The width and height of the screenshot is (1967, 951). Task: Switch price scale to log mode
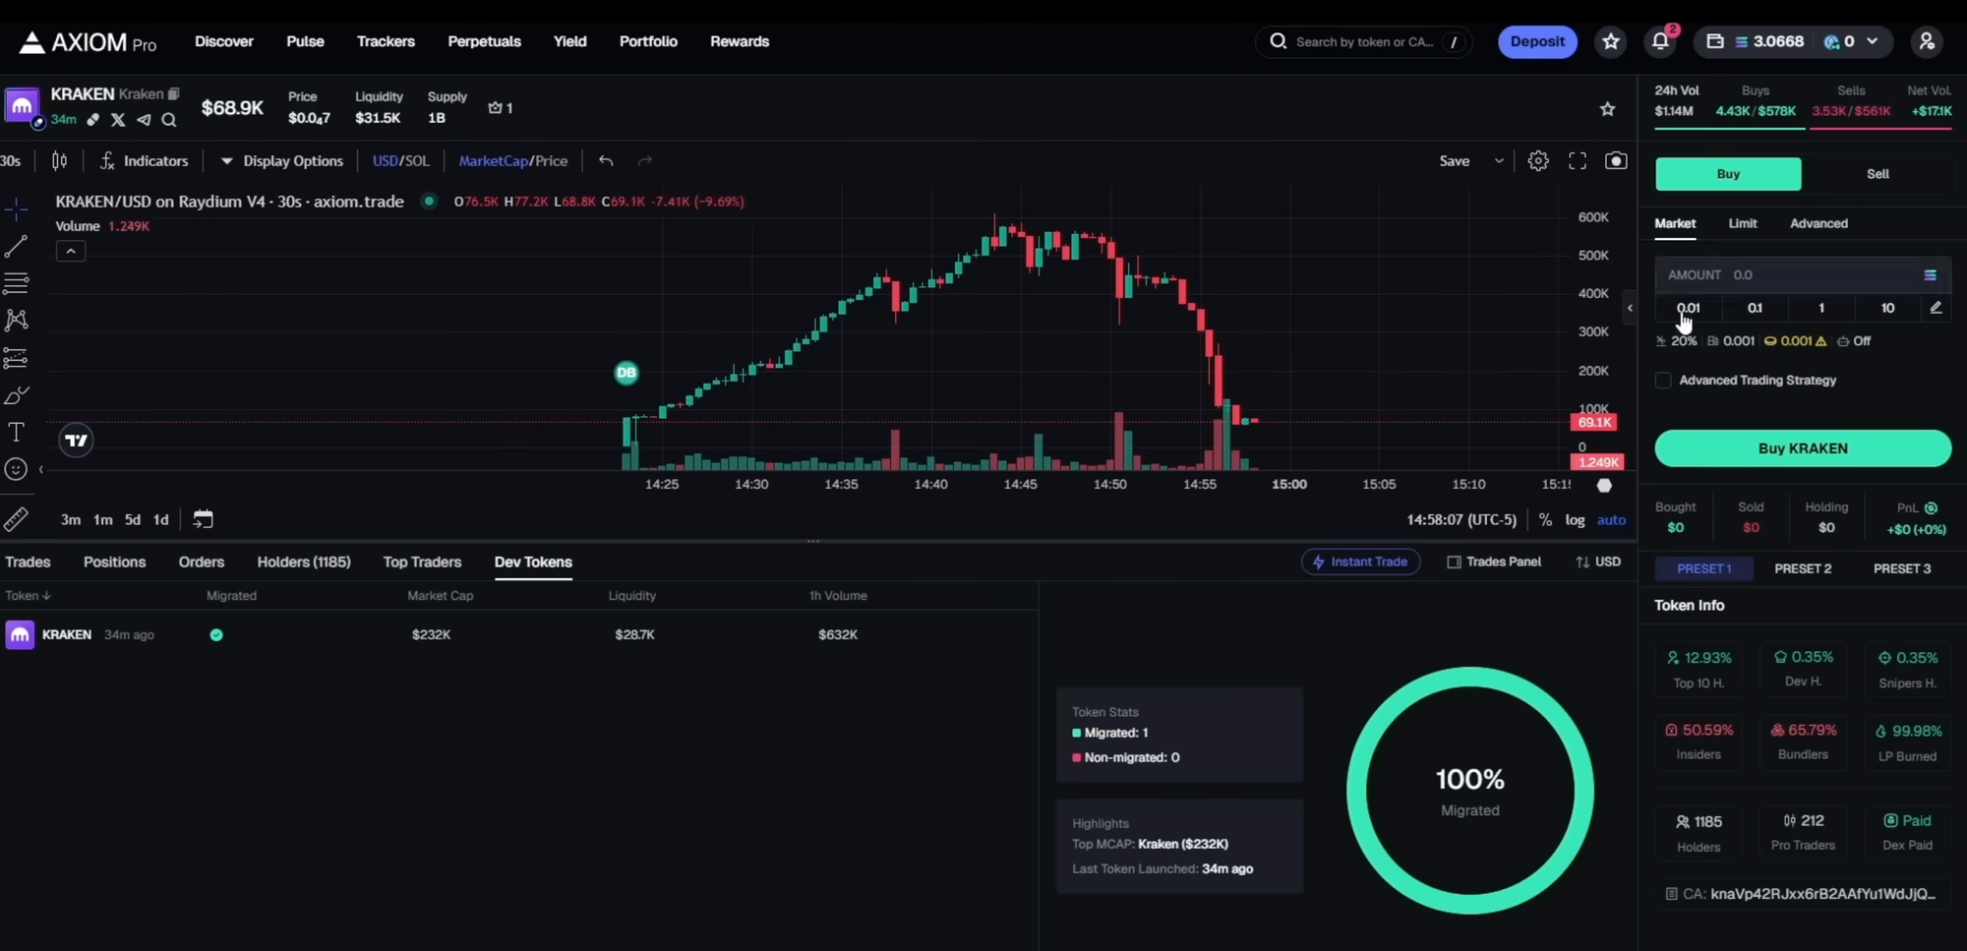tap(1575, 519)
